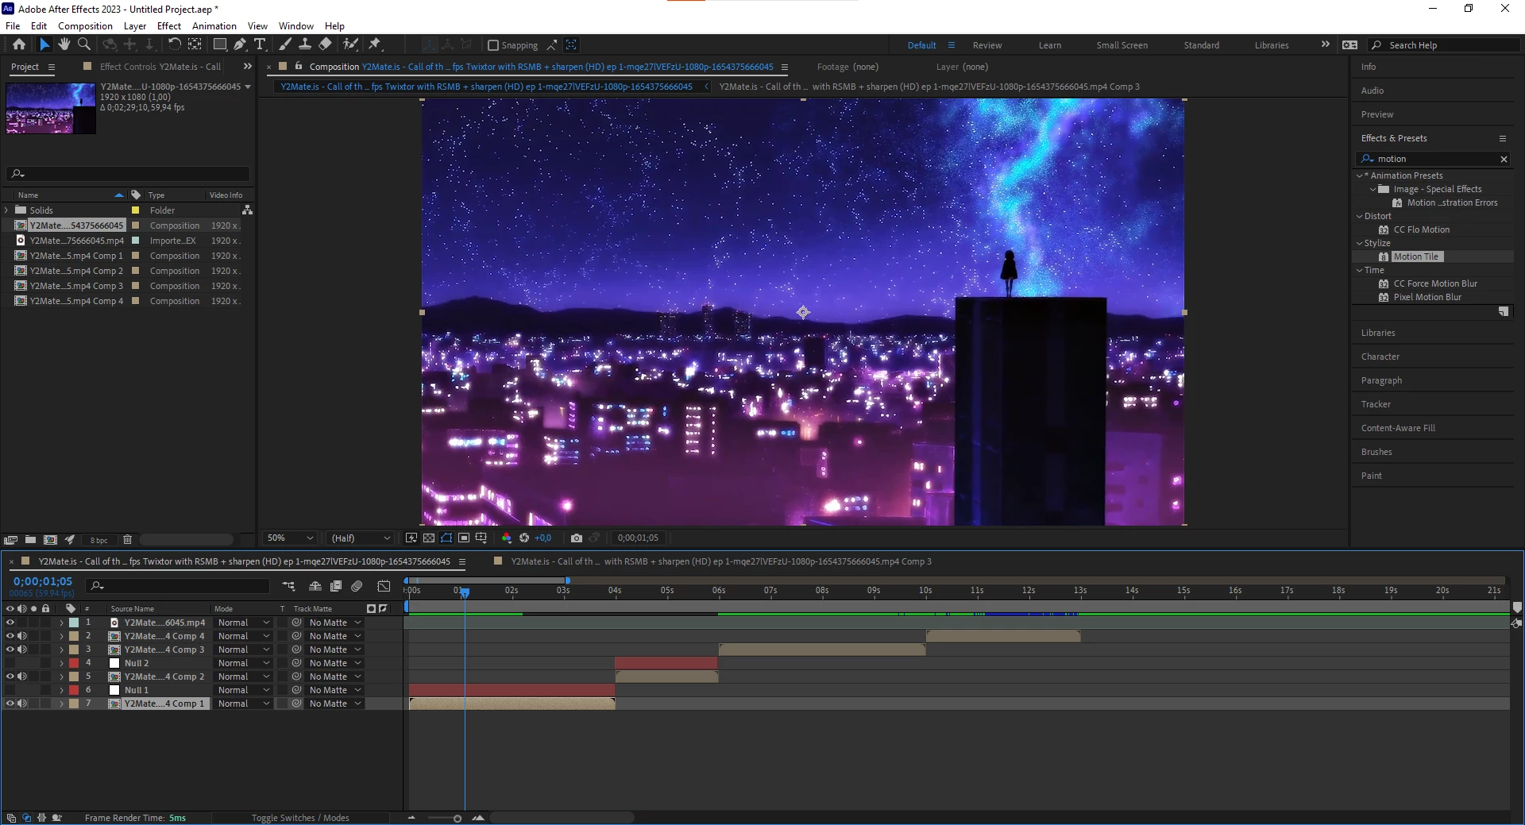
Task: Open the Graph Editor in the timeline
Action: tap(384, 586)
